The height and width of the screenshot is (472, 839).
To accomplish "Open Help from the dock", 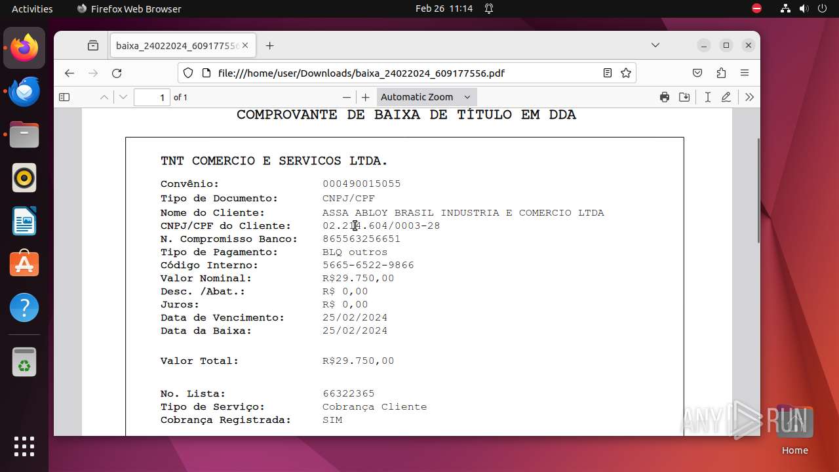I will tap(24, 307).
